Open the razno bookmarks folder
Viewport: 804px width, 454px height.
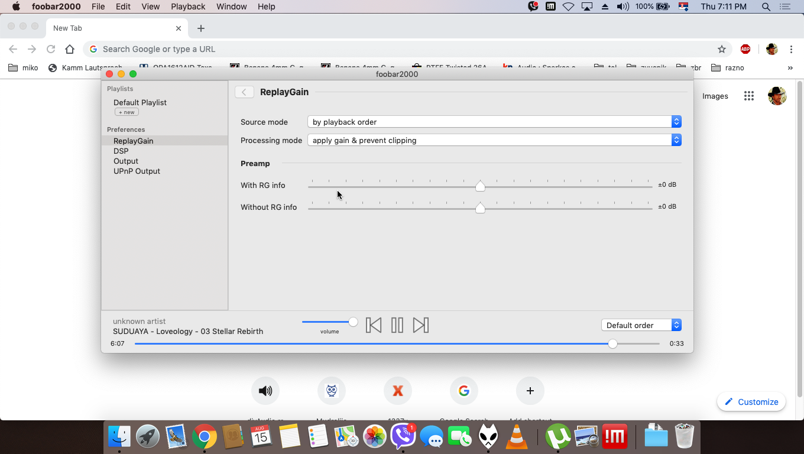click(x=727, y=67)
